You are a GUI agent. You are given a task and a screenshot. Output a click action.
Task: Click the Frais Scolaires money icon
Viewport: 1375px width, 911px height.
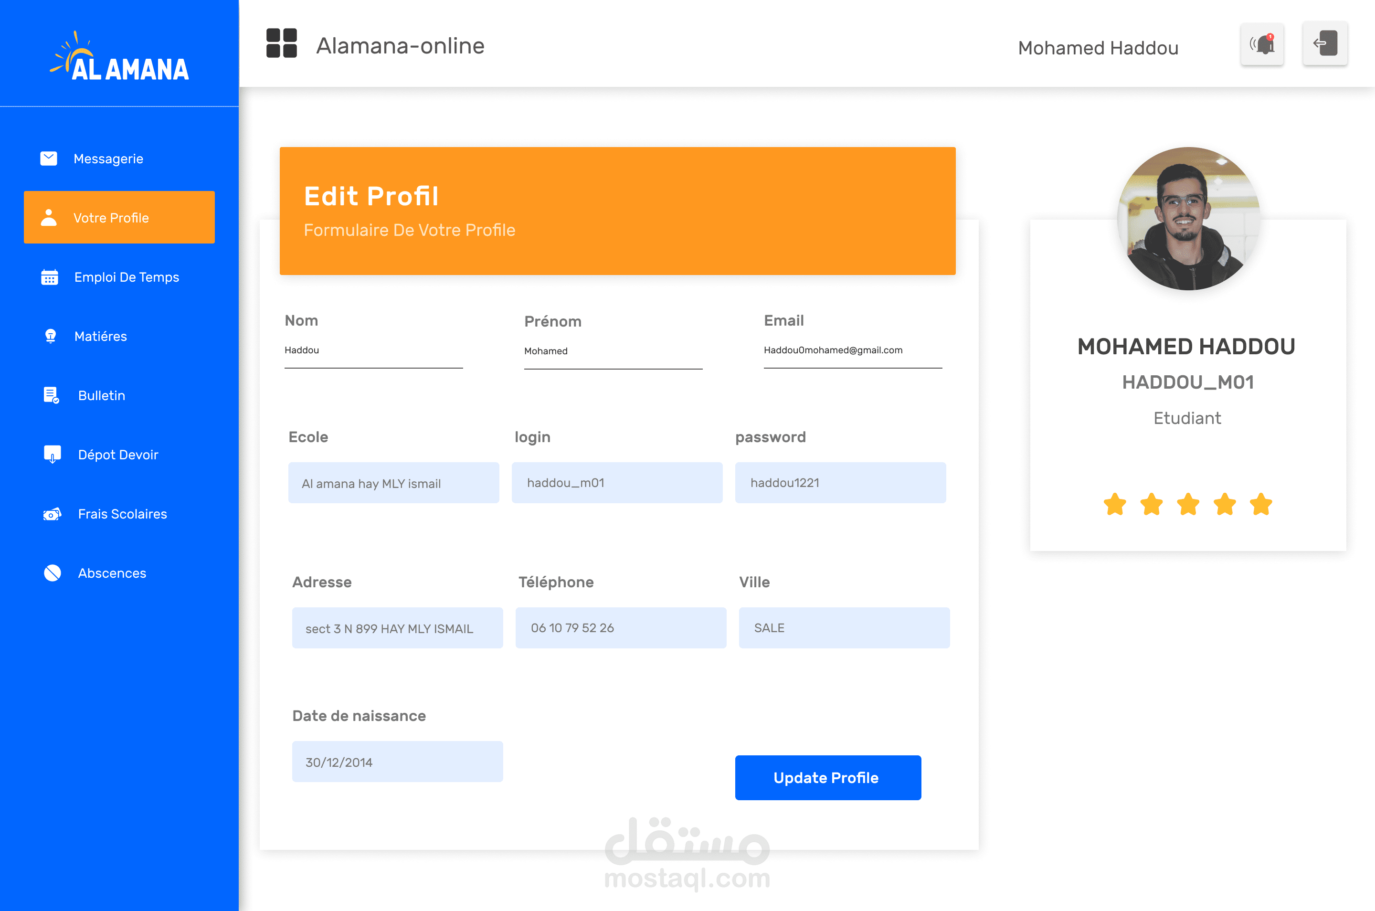point(53,514)
